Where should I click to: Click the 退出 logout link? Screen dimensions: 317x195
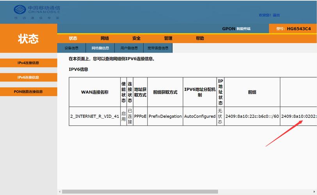[276, 15]
